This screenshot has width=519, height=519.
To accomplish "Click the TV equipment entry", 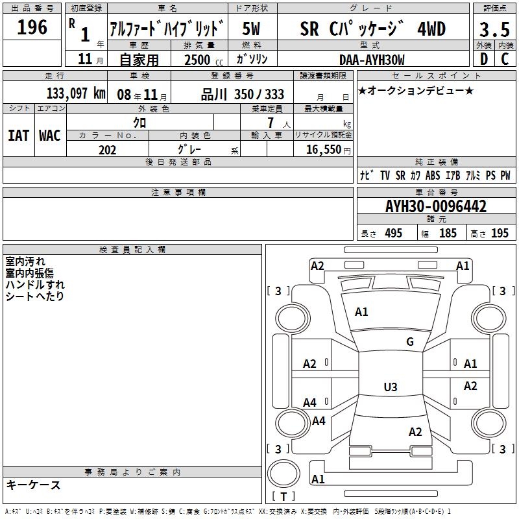I will click(x=385, y=175).
